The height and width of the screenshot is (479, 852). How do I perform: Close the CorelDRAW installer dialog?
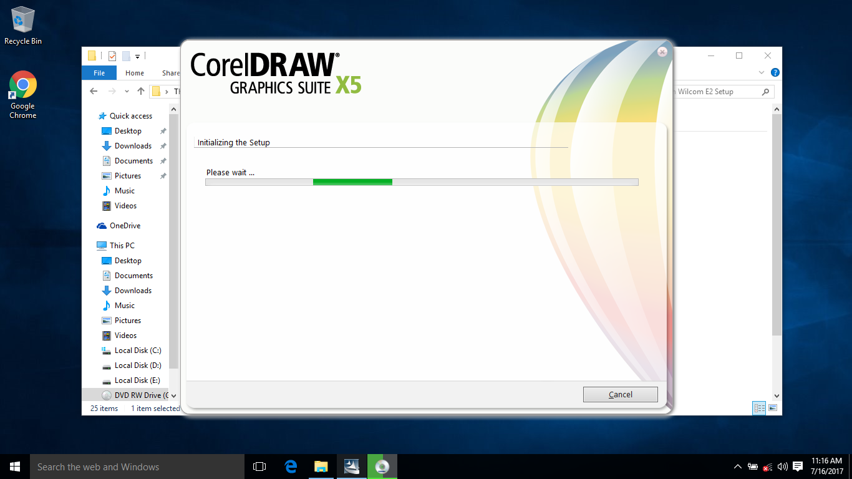662,52
